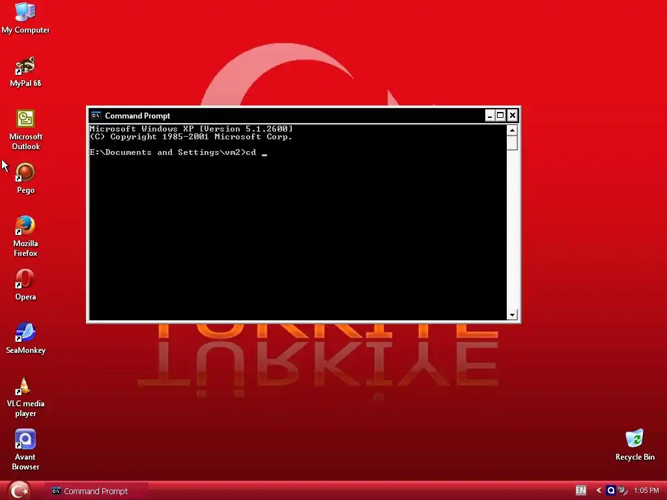
Task: Select the Recycle Bin icon
Action: coord(634,445)
